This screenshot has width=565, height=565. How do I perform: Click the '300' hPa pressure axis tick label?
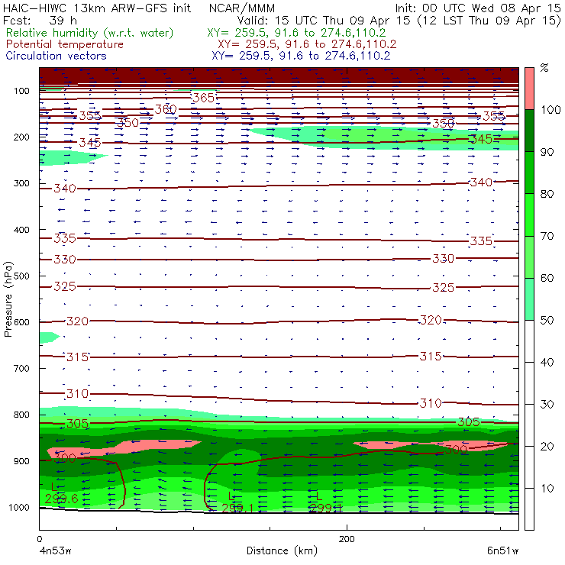tap(21, 183)
